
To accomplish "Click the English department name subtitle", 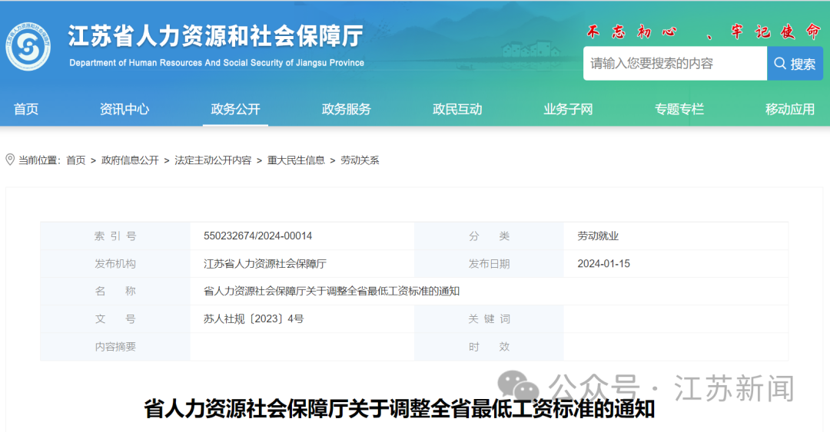I will tap(217, 63).
